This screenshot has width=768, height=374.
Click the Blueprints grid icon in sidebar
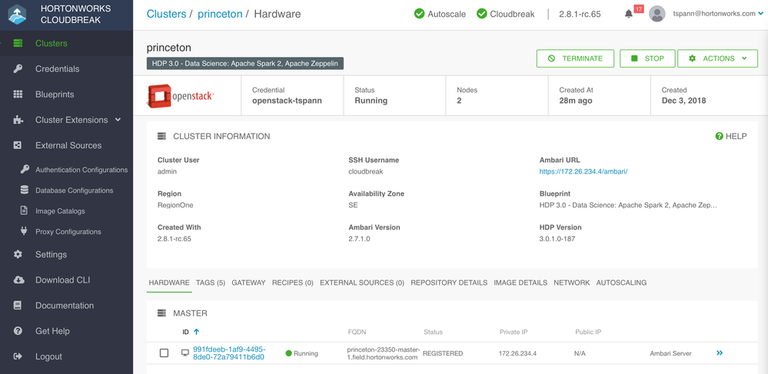[x=18, y=94]
